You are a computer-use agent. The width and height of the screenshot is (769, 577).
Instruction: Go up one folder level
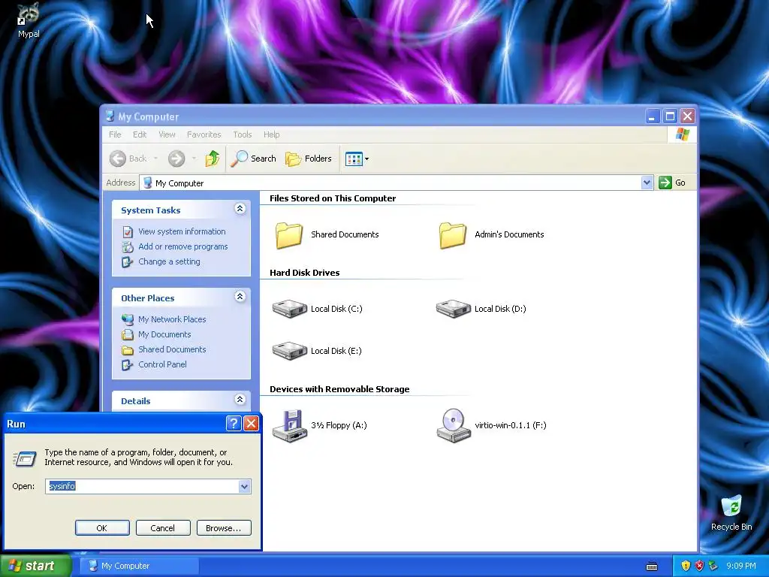[x=212, y=159]
